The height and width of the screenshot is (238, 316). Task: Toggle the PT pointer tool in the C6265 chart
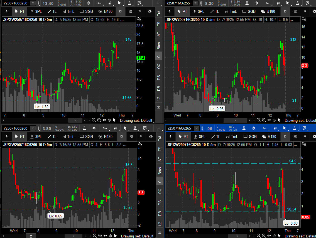[x=183, y=137]
